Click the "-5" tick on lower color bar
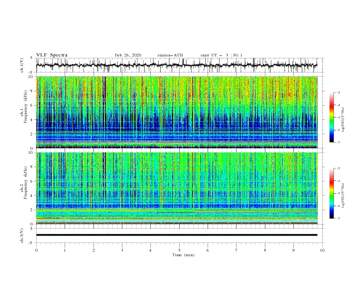363x281 pixels. 338,193
